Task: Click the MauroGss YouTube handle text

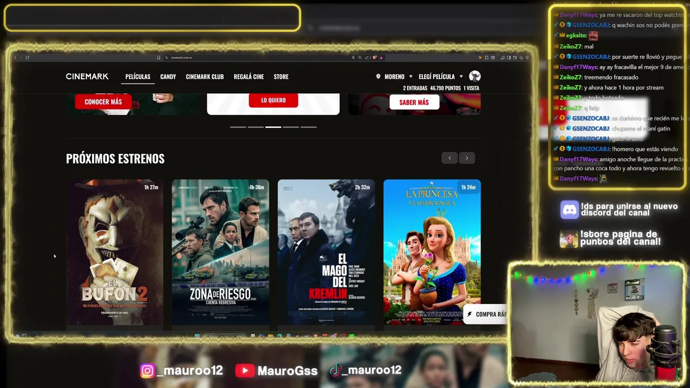Action: pyautogui.click(x=287, y=371)
